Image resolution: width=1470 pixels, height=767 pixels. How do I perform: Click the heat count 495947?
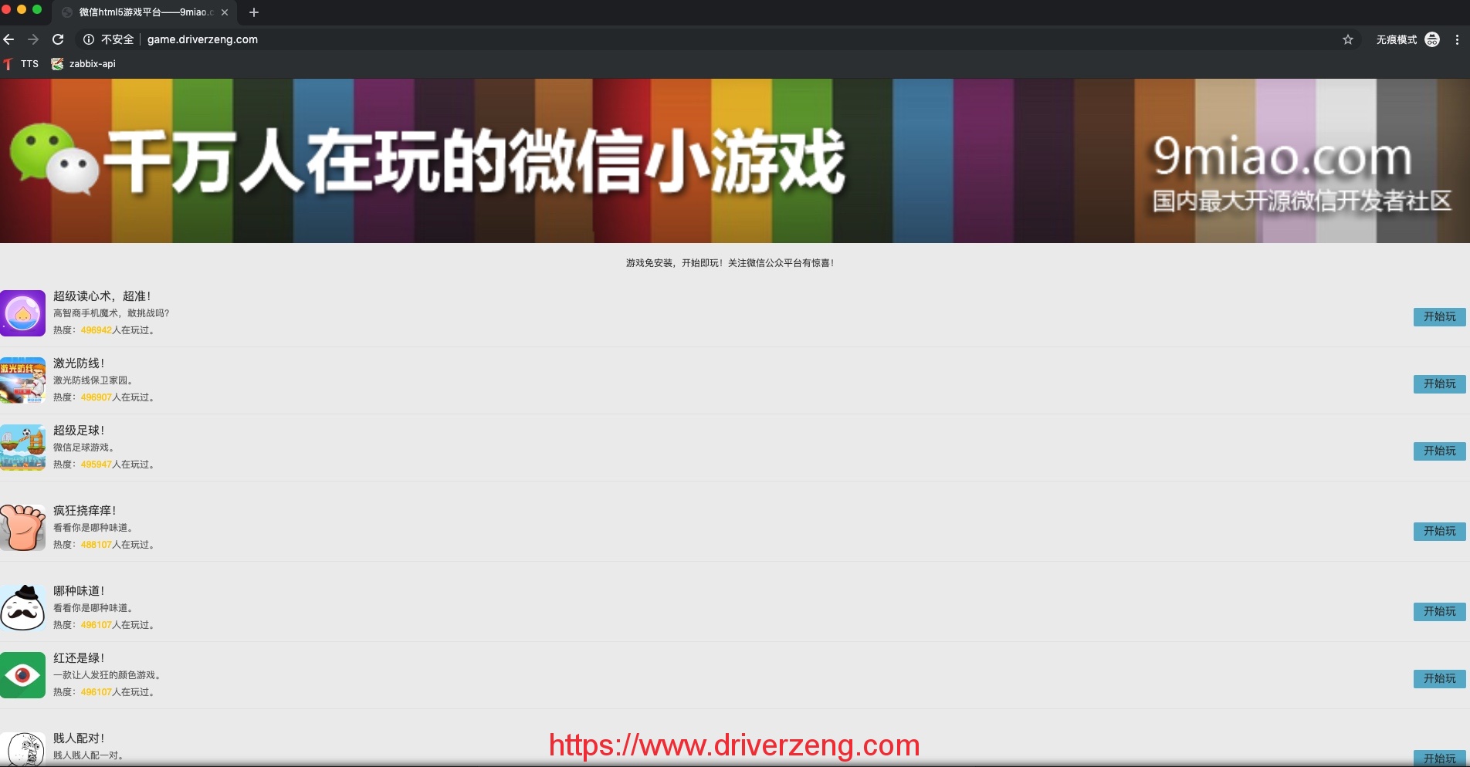click(97, 465)
